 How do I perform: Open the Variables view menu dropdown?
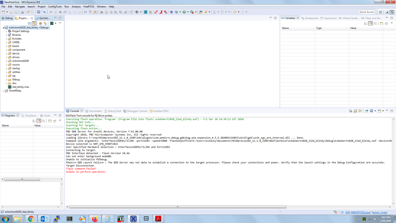[x=392, y=23]
